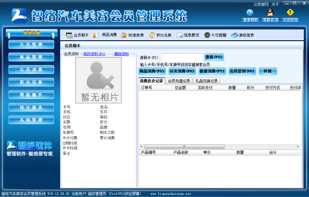The height and width of the screenshot is (197, 309).
Task: Open 查看帮助 question mark icon
Action: tap(250, 13)
